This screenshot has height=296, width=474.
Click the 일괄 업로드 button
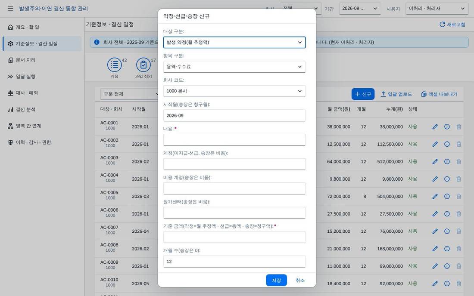point(396,94)
